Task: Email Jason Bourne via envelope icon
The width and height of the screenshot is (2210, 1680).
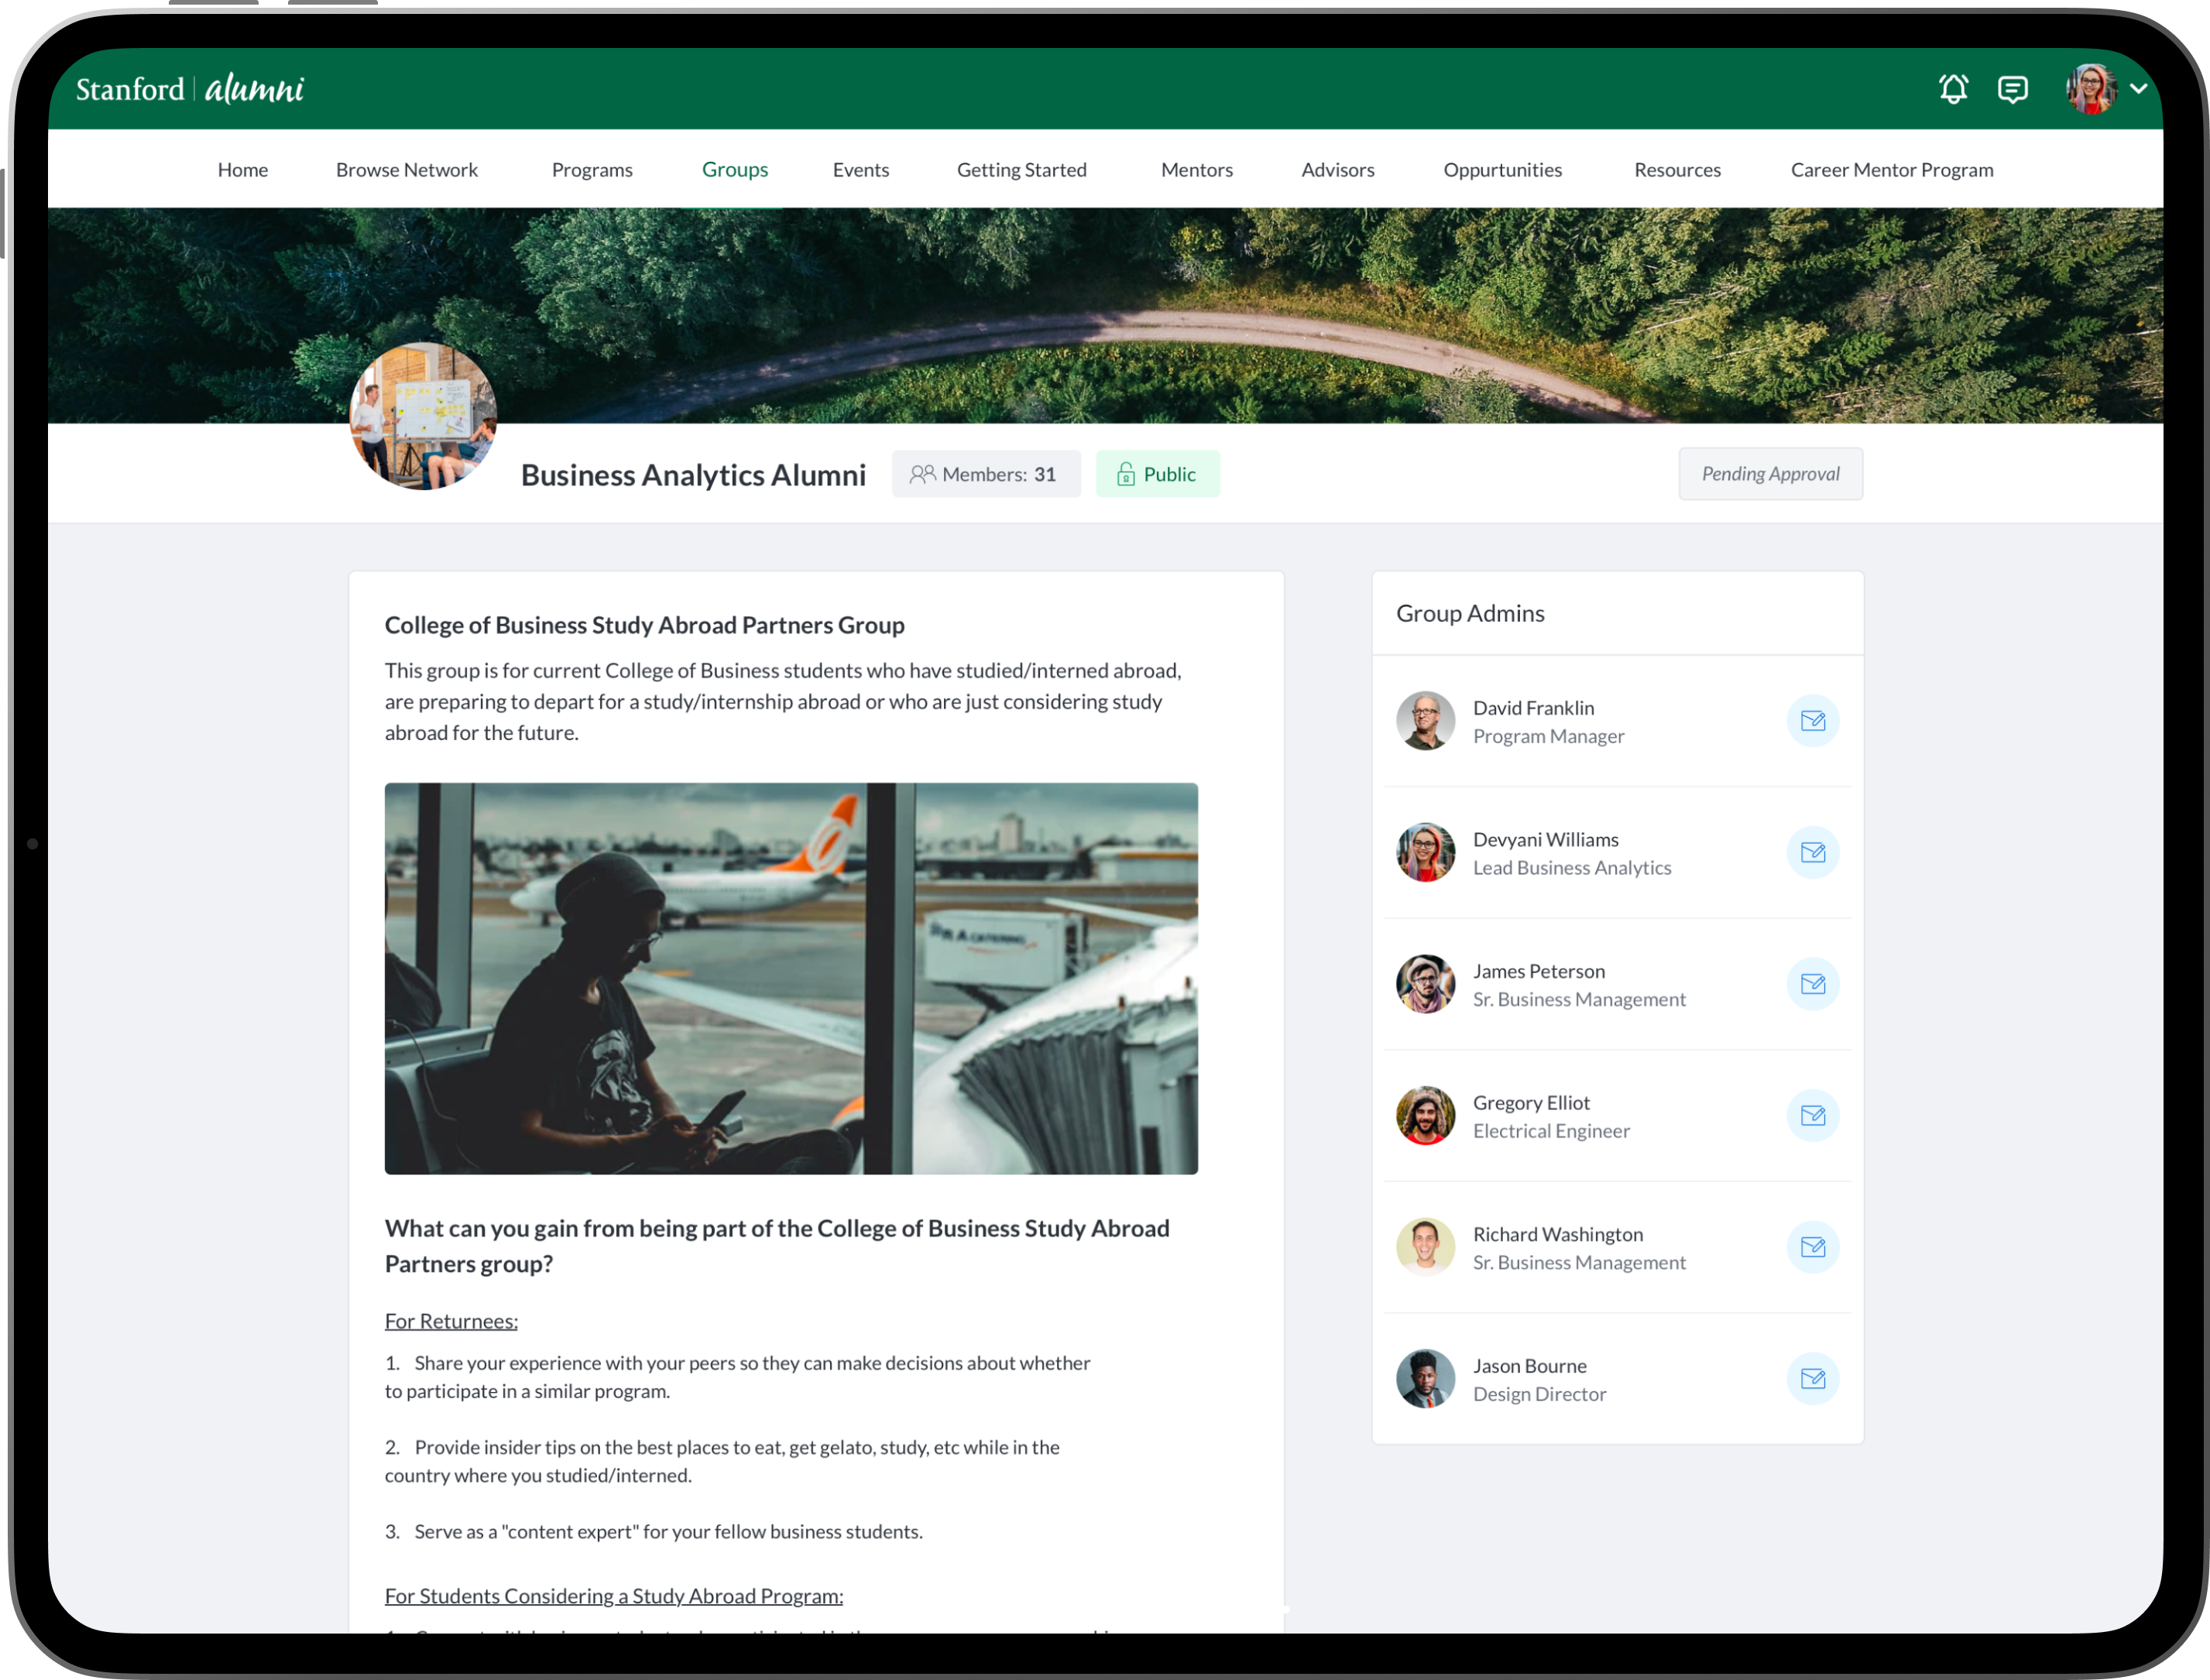Action: pyautogui.click(x=1812, y=1379)
